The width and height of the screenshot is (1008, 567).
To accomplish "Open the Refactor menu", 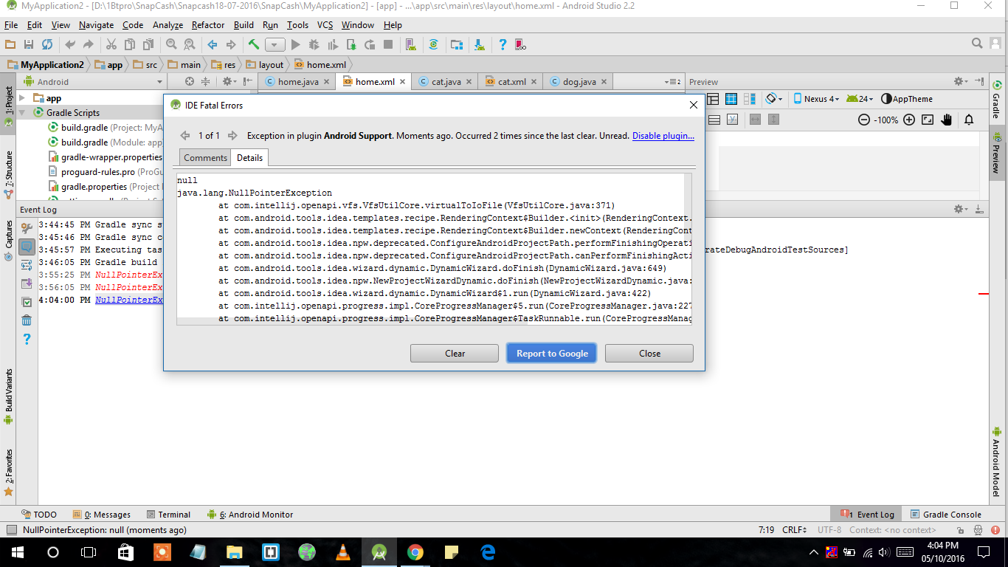I will (208, 25).
